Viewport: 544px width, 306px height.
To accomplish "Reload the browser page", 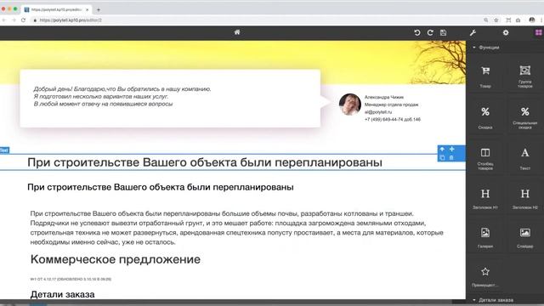I will click(x=23, y=20).
